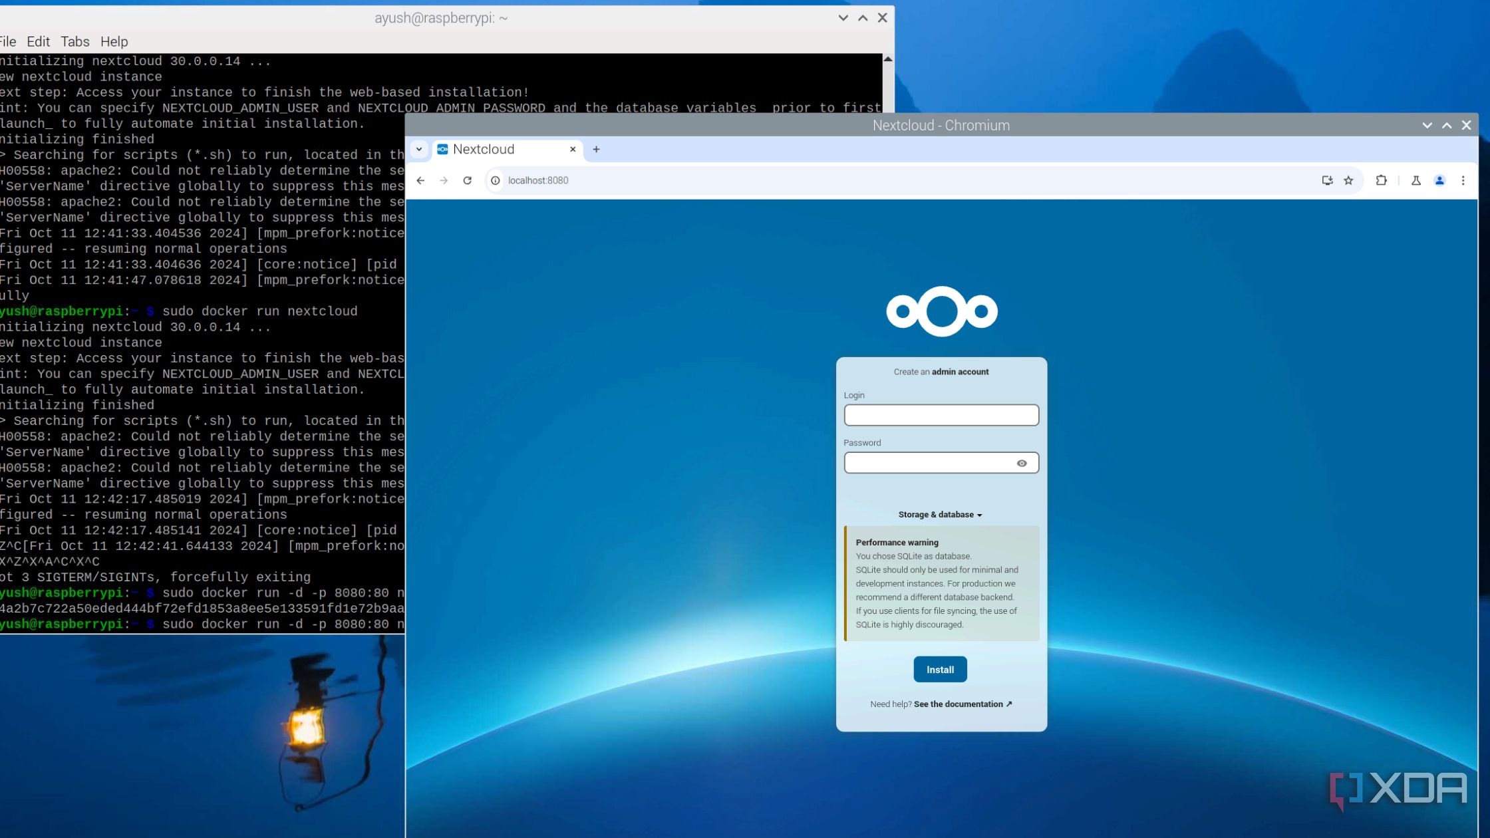Viewport: 1490px width, 838px height.
Task: Open the Chromium extensions puzzle icon
Action: tap(1382, 180)
